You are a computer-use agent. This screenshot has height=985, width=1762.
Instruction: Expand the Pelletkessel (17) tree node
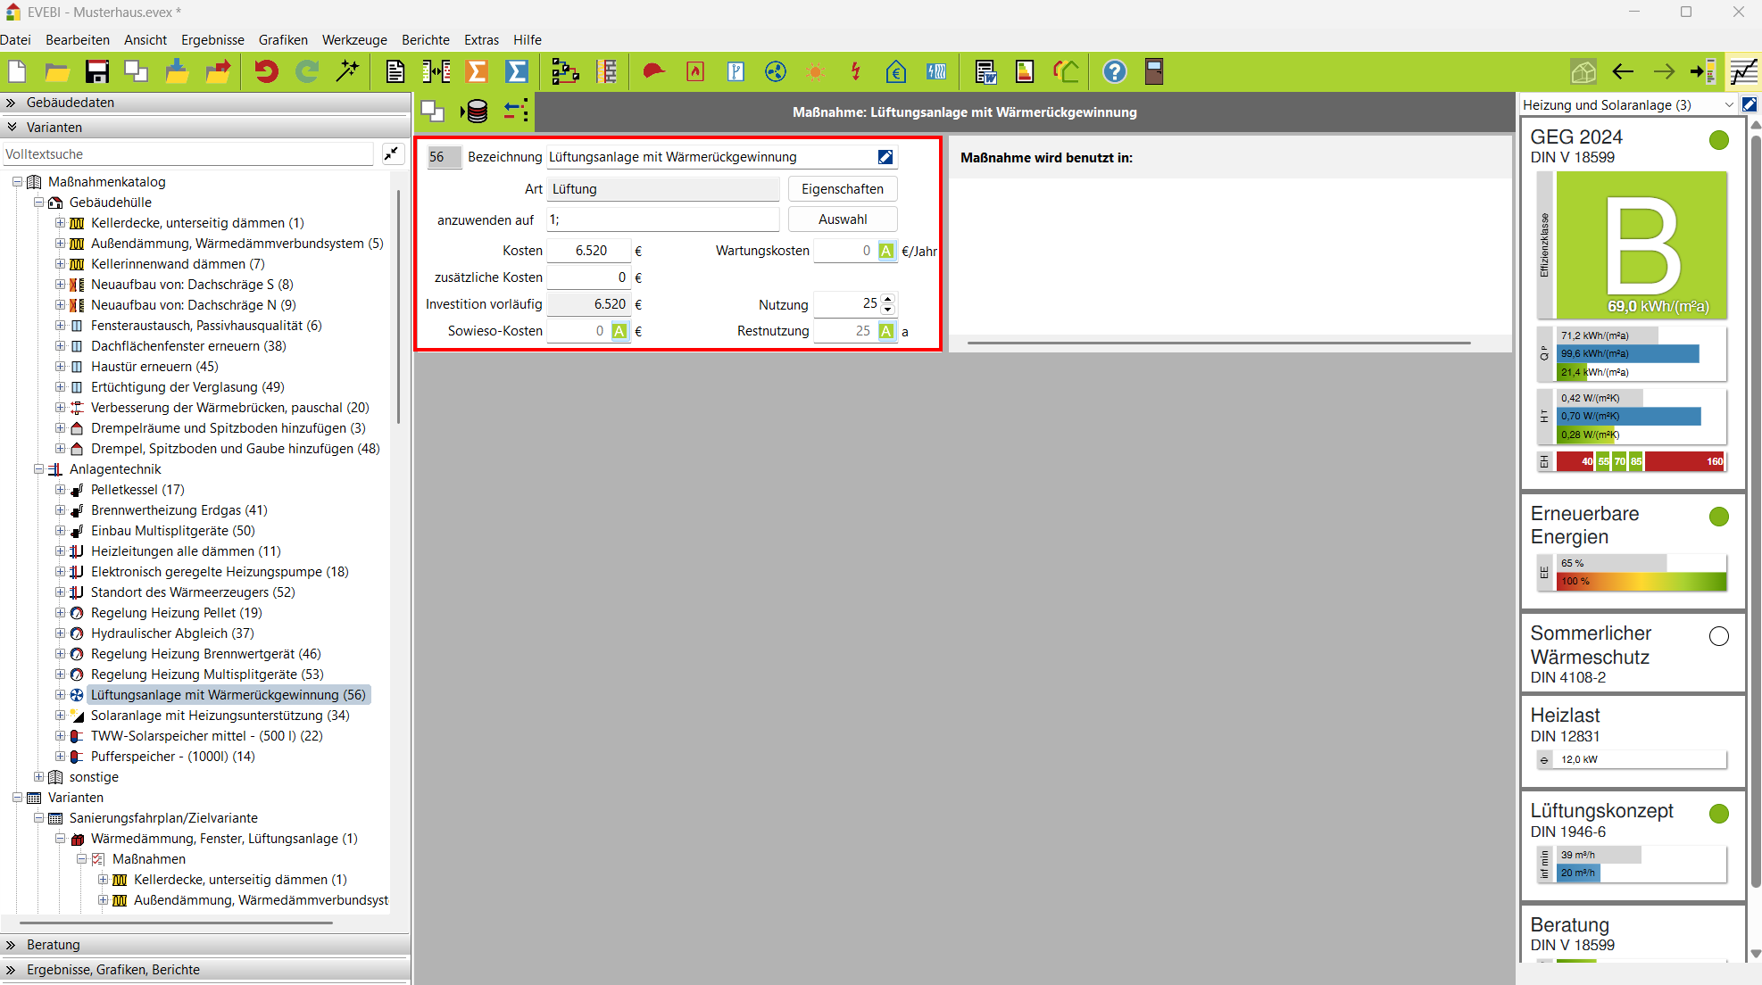(60, 490)
